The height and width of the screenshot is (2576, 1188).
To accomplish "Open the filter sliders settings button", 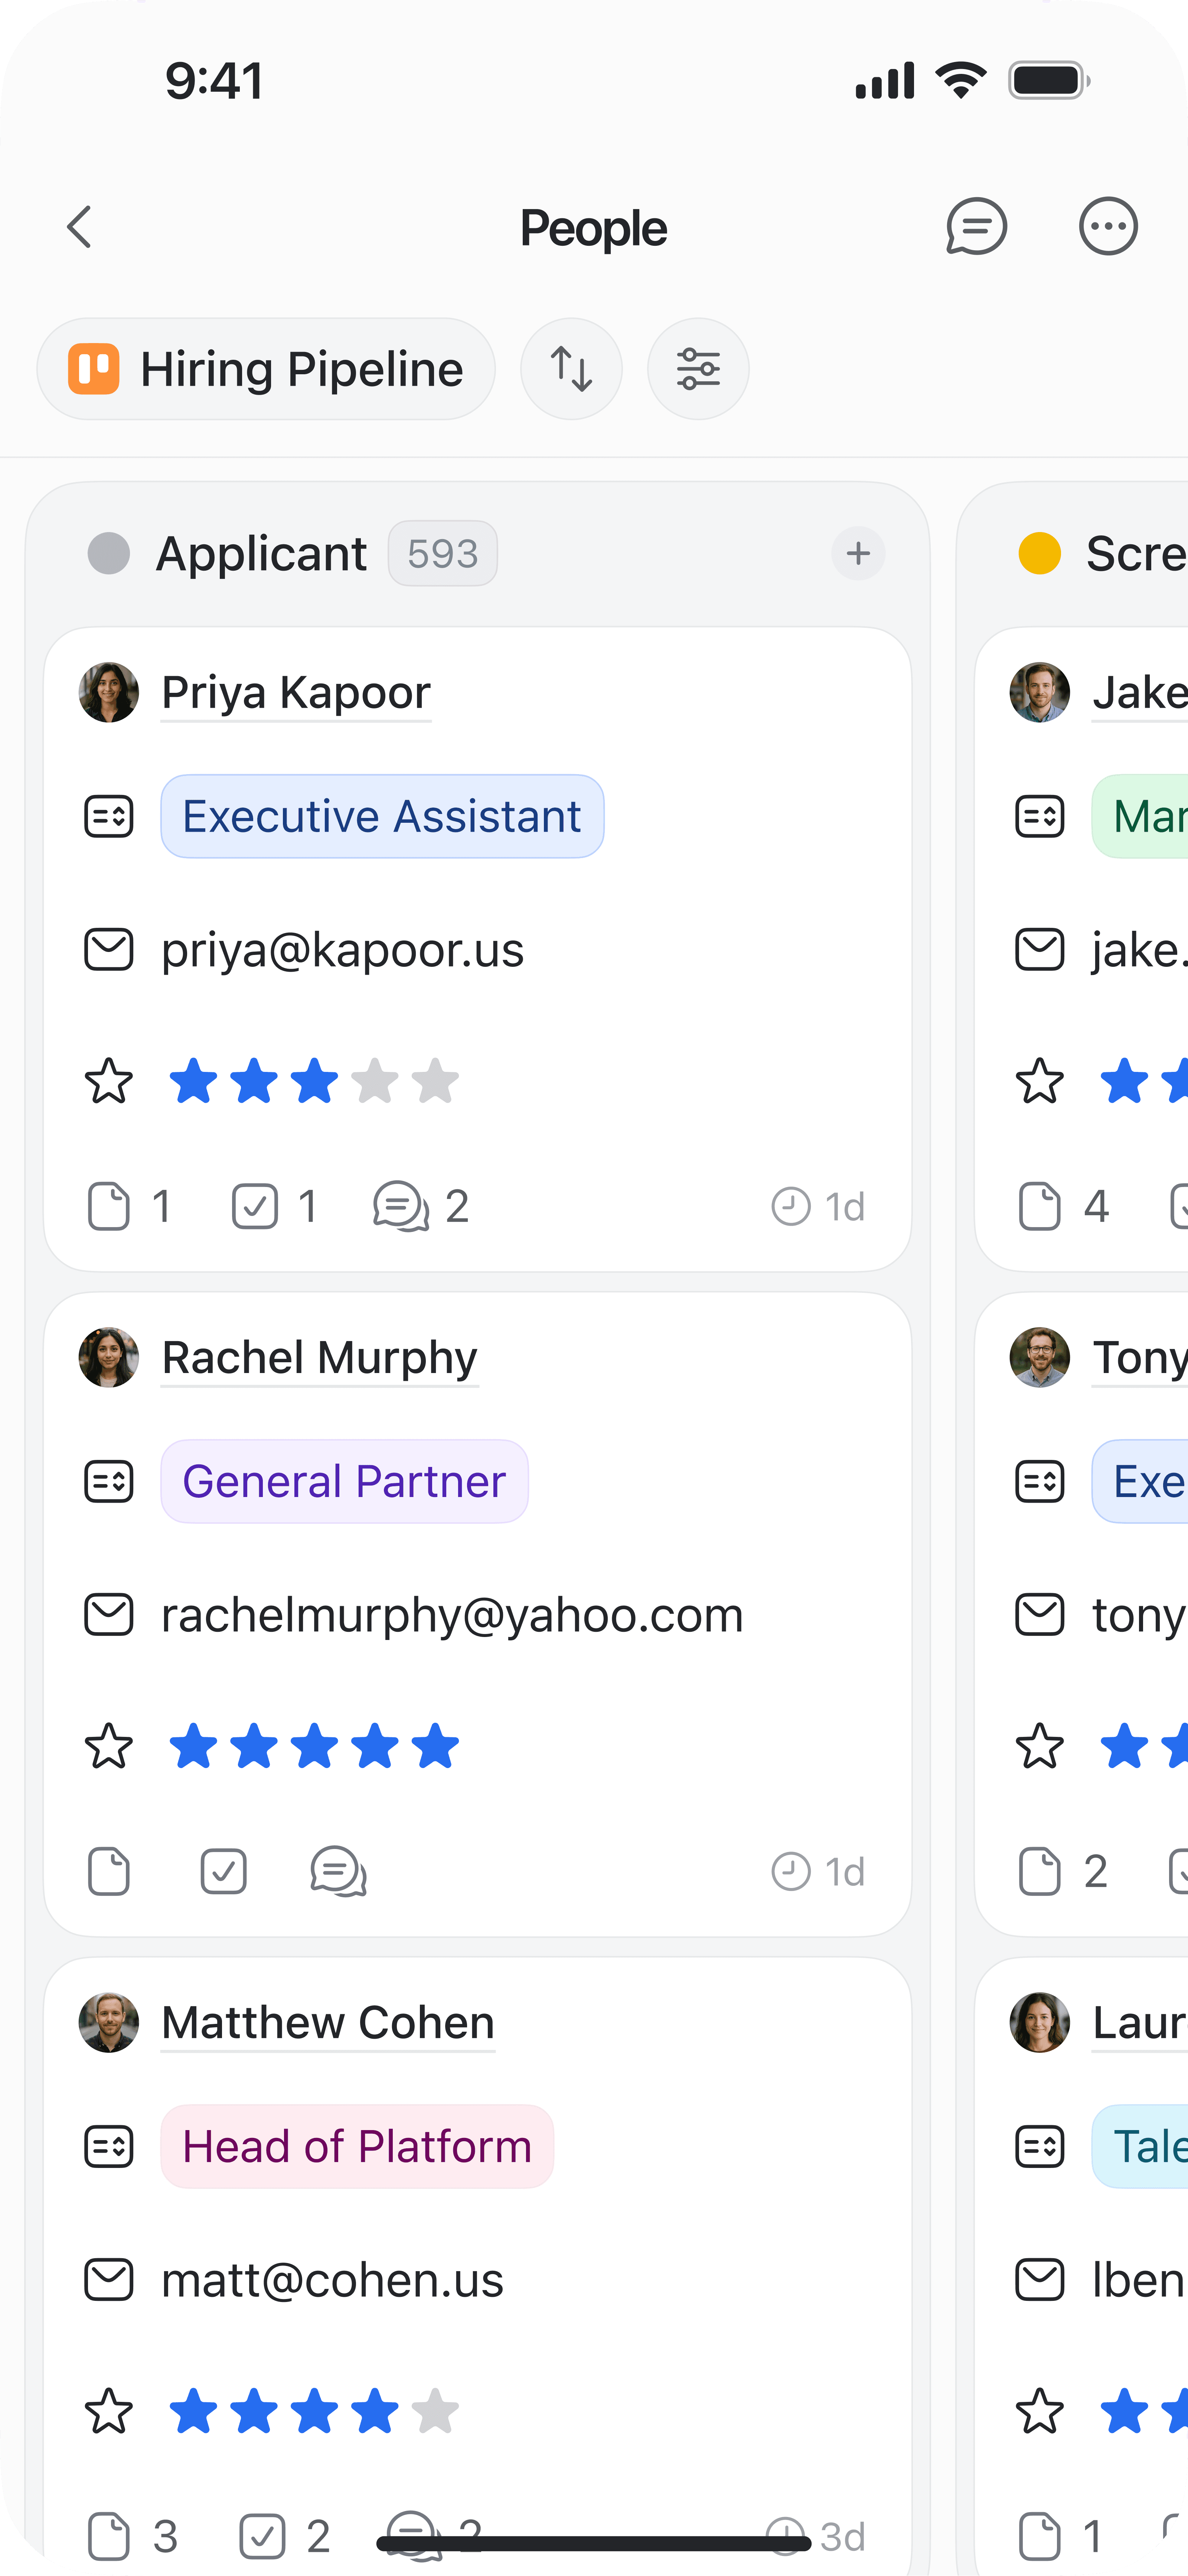I will 698,369.
